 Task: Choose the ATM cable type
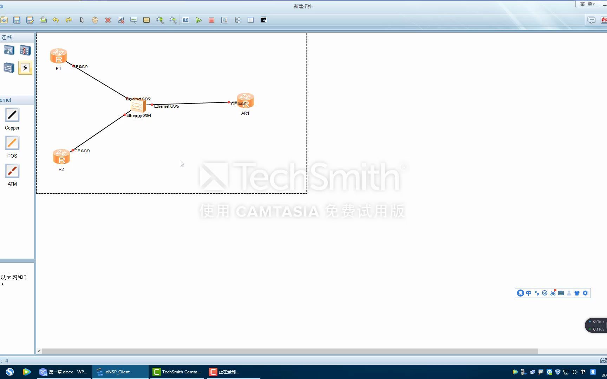12,171
